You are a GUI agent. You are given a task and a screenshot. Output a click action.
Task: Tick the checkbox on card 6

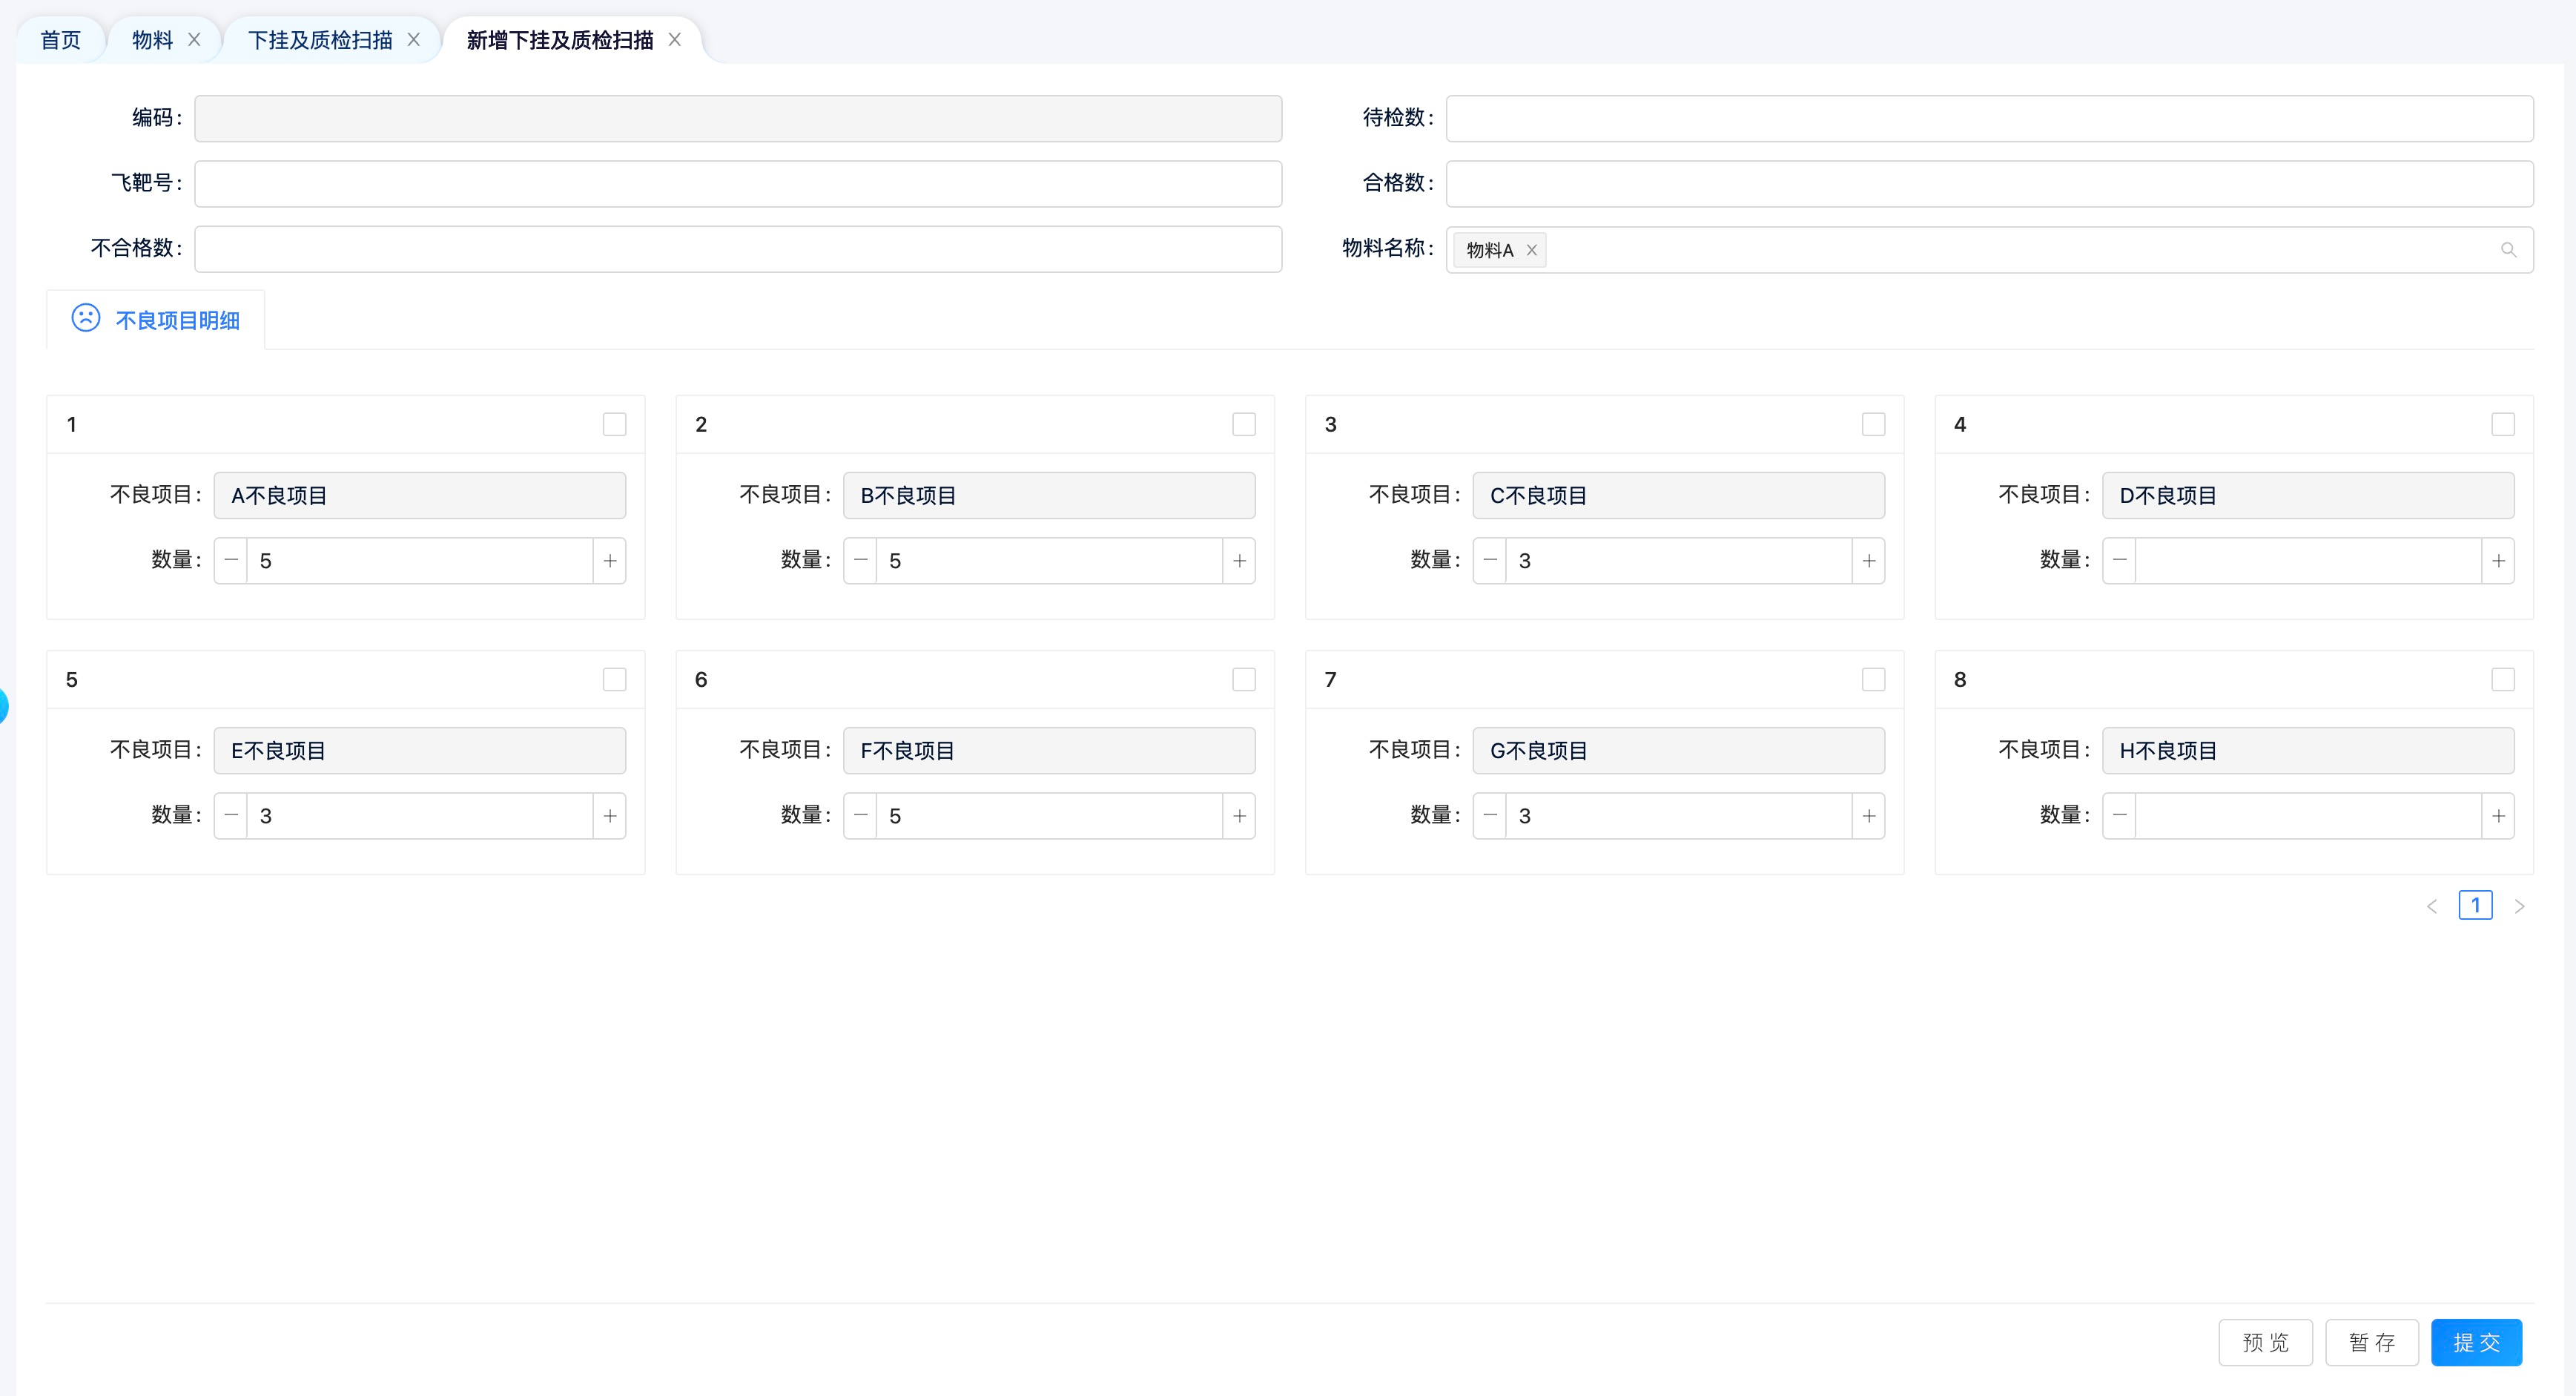coord(1243,680)
